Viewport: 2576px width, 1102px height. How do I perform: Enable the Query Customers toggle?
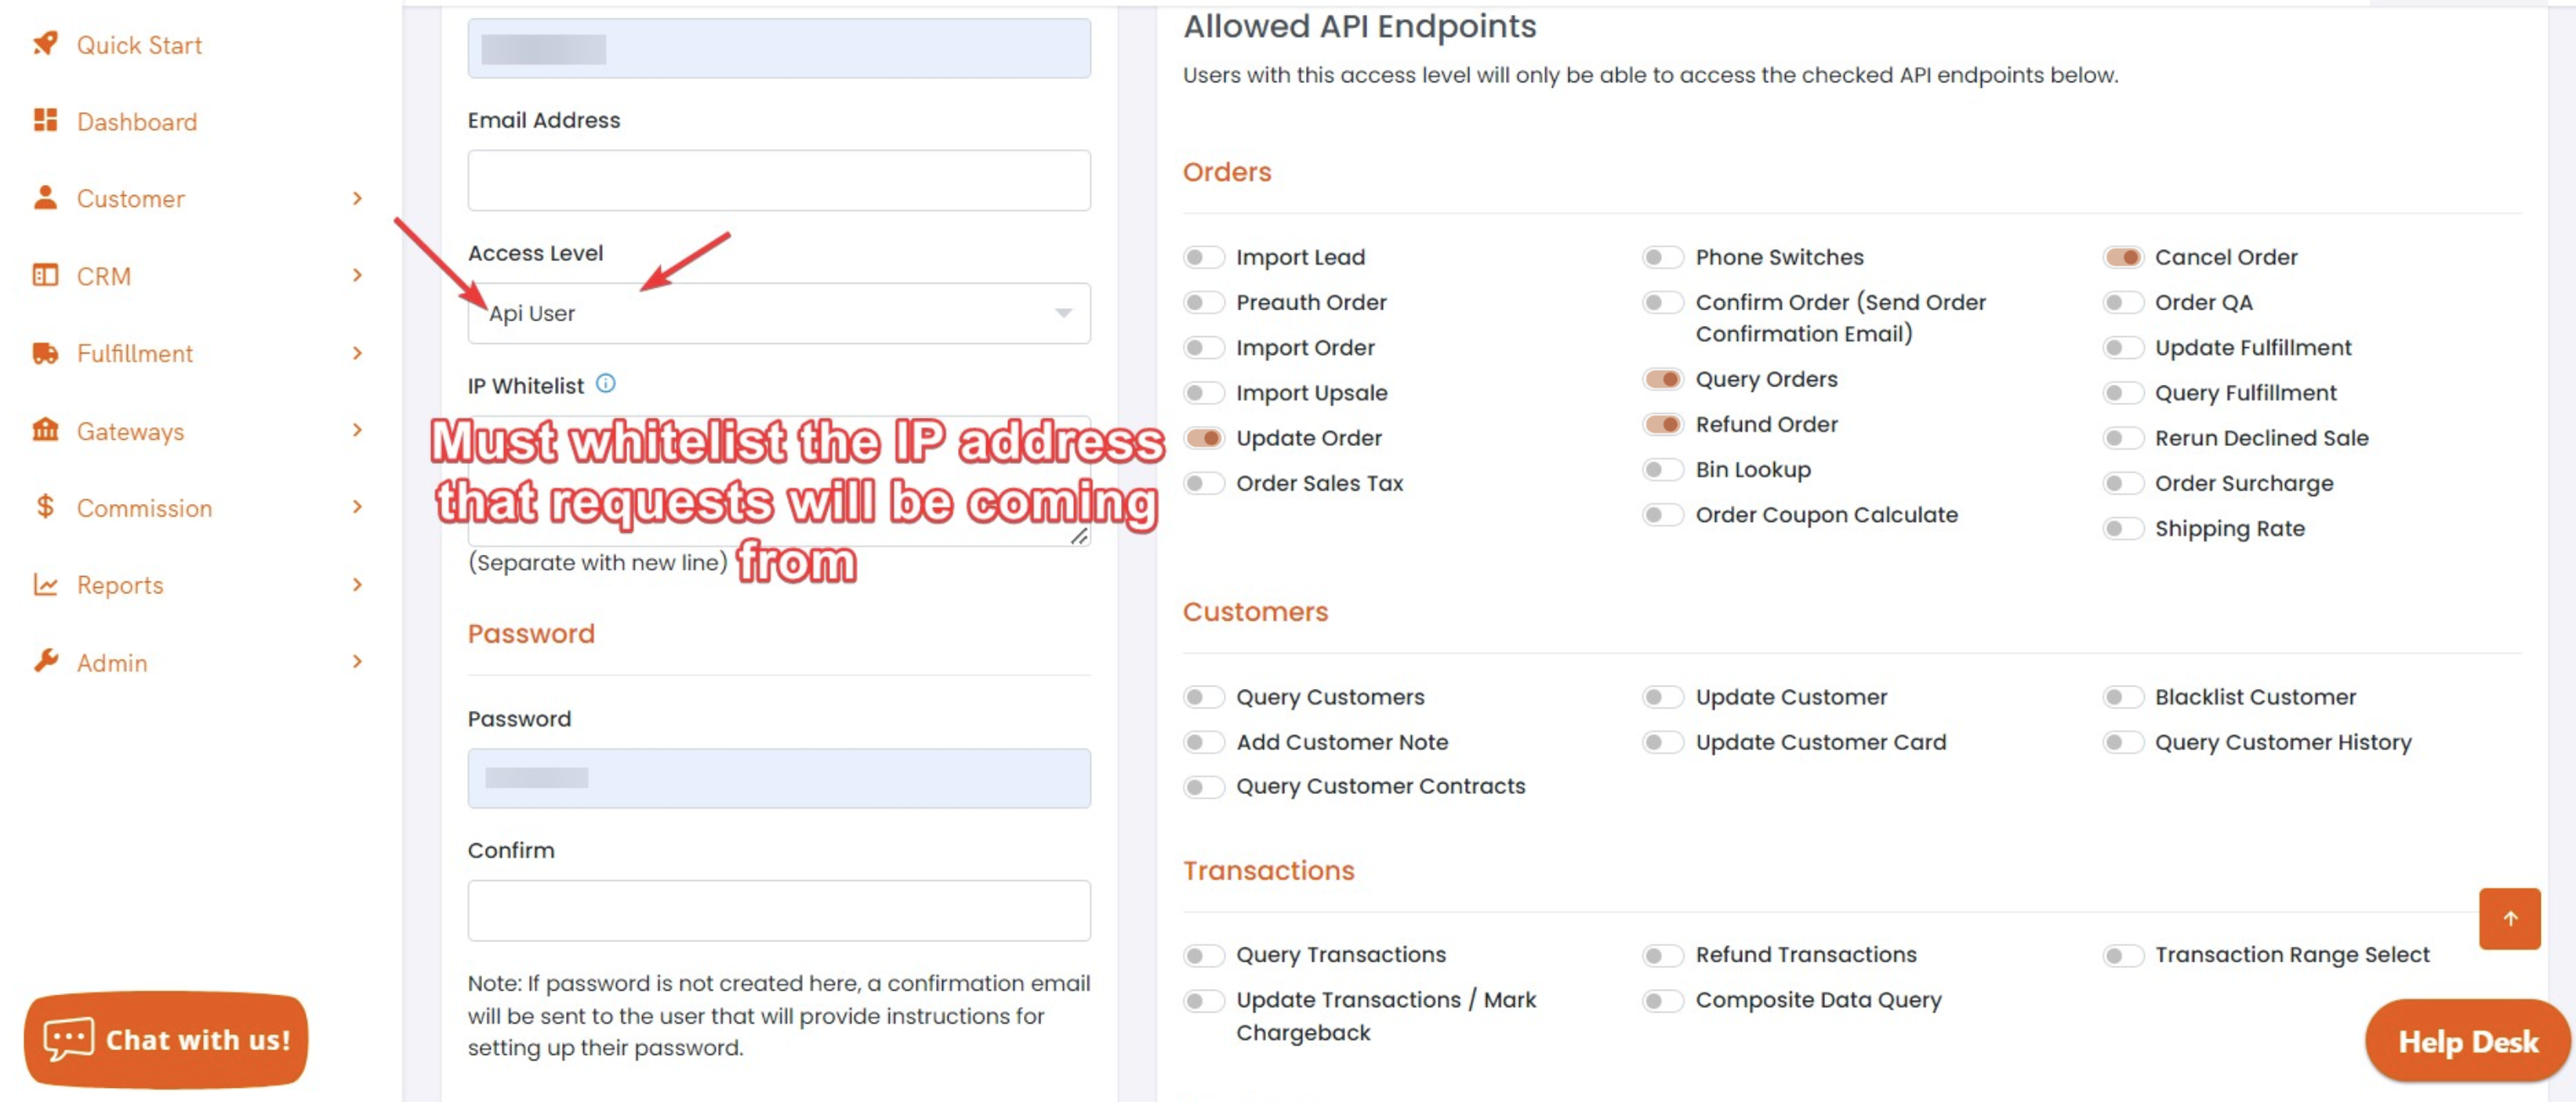(x=1203, y=697)
